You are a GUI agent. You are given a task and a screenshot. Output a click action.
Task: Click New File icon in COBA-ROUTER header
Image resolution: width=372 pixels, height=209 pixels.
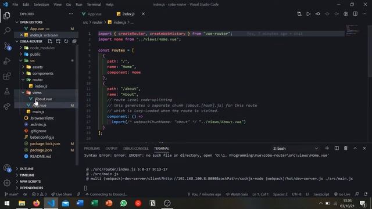pyautogui.click(x=50, y=41)
